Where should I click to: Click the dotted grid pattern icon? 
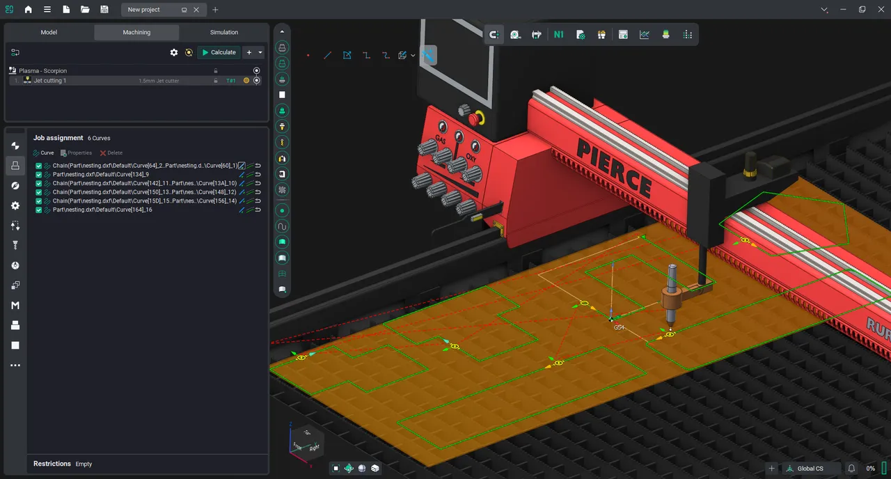(x=688, y=34)
